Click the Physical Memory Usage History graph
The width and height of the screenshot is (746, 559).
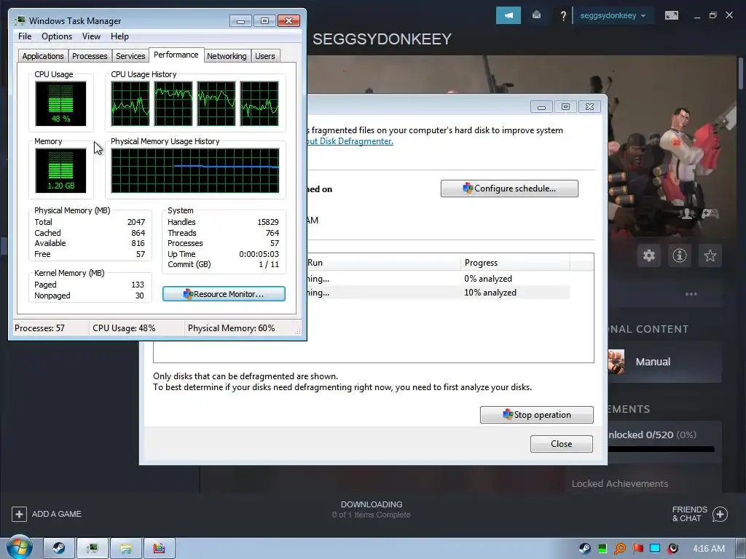click(195, 170)
